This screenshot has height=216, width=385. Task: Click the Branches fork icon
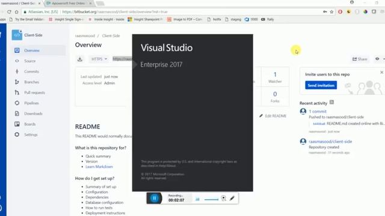click(x=17, y=82)
